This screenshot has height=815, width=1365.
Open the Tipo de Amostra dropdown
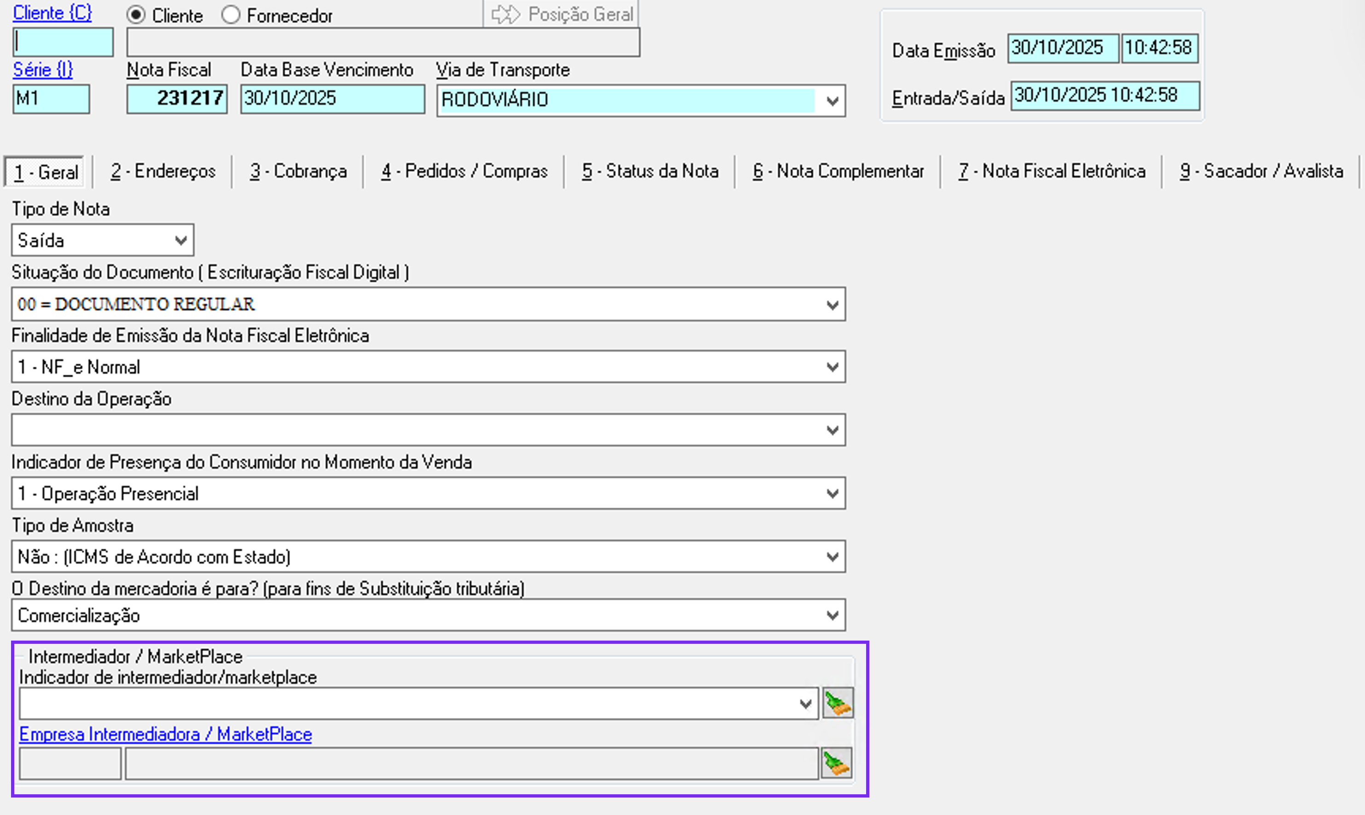click(833, 557)
